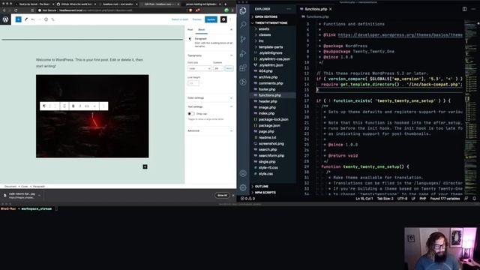Click Switch to draft
Screen dimensions: 480x270
[x=180, y=19]
